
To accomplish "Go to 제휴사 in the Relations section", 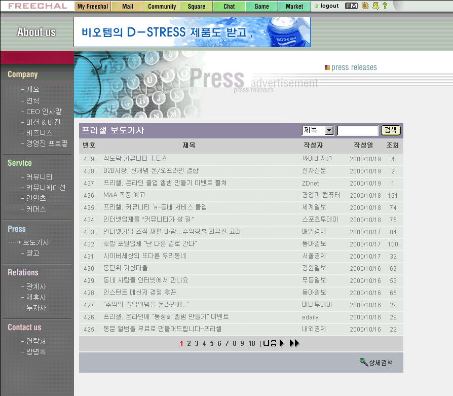I will coord(36,297).
